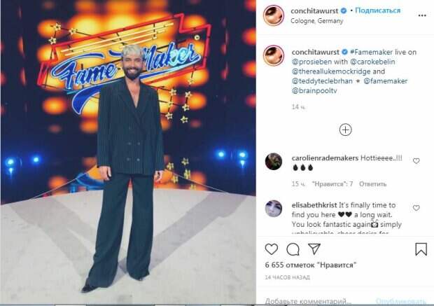Visit the @prosieben profile mention
Viewport: 434px width, 306px height.
point(312,62)
